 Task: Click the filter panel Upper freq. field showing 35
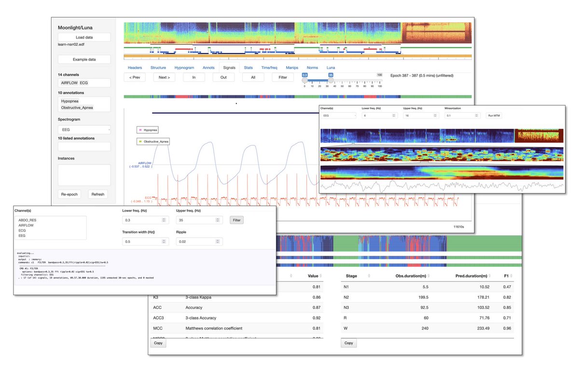[198, 220]
